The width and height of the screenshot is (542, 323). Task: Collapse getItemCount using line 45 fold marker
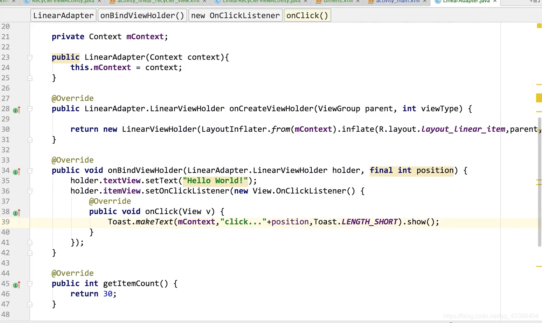(30, 284)
